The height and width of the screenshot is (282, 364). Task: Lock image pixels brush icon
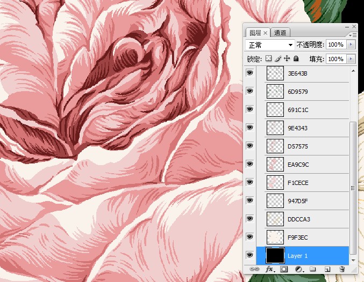278,58
